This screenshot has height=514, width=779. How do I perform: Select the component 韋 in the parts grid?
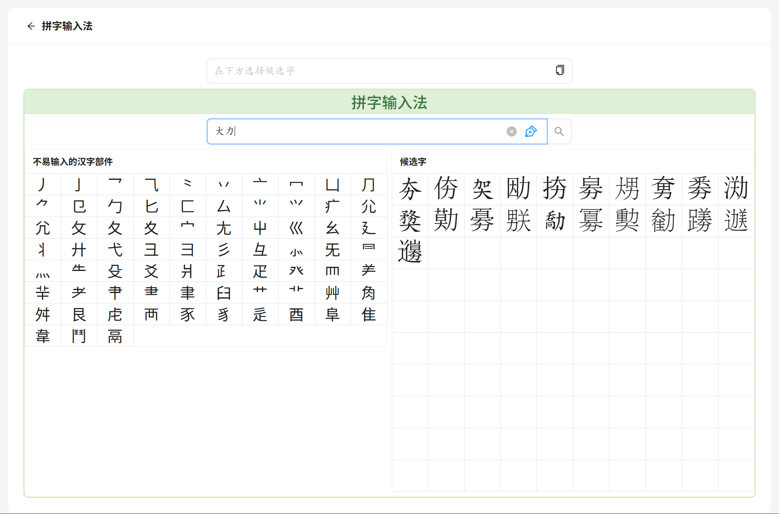[43, 336]
